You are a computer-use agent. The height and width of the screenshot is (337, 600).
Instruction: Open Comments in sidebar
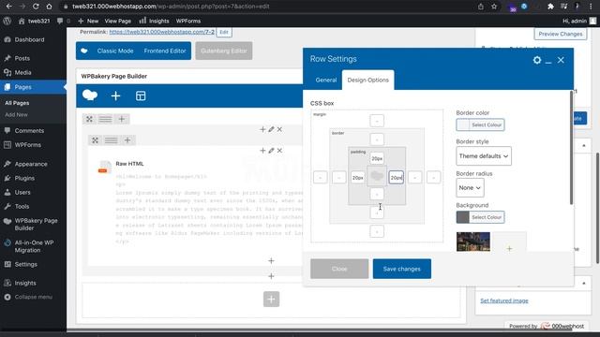pyautogui.click(x=29, y=131)
